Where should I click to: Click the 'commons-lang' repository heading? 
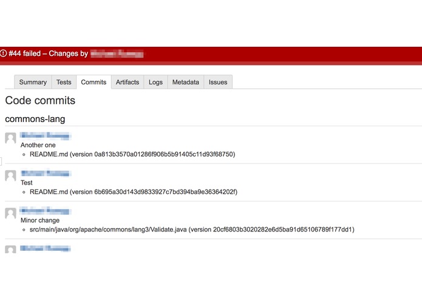(x=35, y=119)
